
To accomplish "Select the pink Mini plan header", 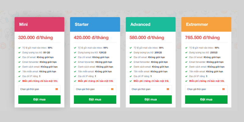I will coord(39,24).
